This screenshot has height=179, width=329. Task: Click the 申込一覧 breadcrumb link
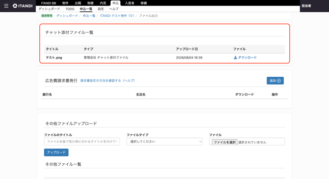point(89,16)
